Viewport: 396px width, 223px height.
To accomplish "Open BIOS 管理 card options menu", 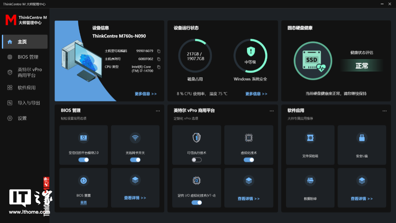I will pos(158,111).
